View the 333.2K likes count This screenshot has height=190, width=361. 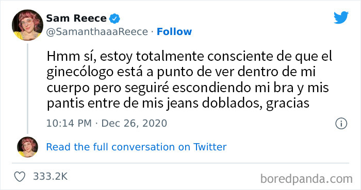point(50,177)
